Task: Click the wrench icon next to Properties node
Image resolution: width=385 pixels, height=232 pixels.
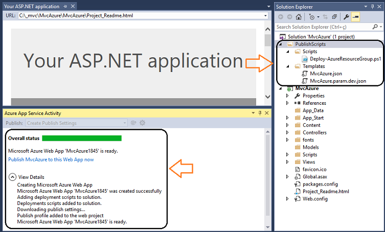Action: tap(298, 96)
